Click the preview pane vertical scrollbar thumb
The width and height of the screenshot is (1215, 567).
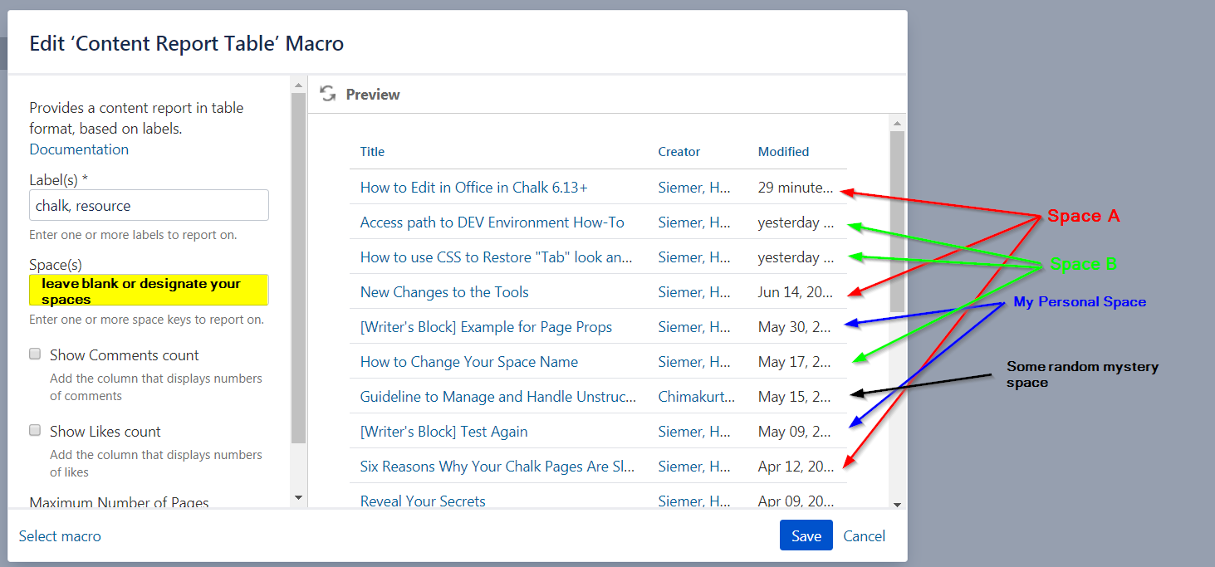[x=897, y=222]
